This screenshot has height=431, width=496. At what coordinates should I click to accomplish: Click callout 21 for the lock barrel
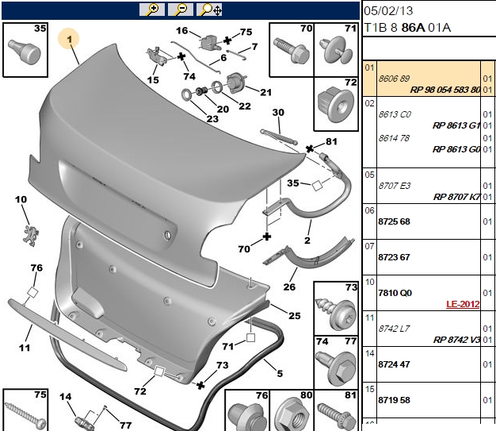tap(265, 92)
